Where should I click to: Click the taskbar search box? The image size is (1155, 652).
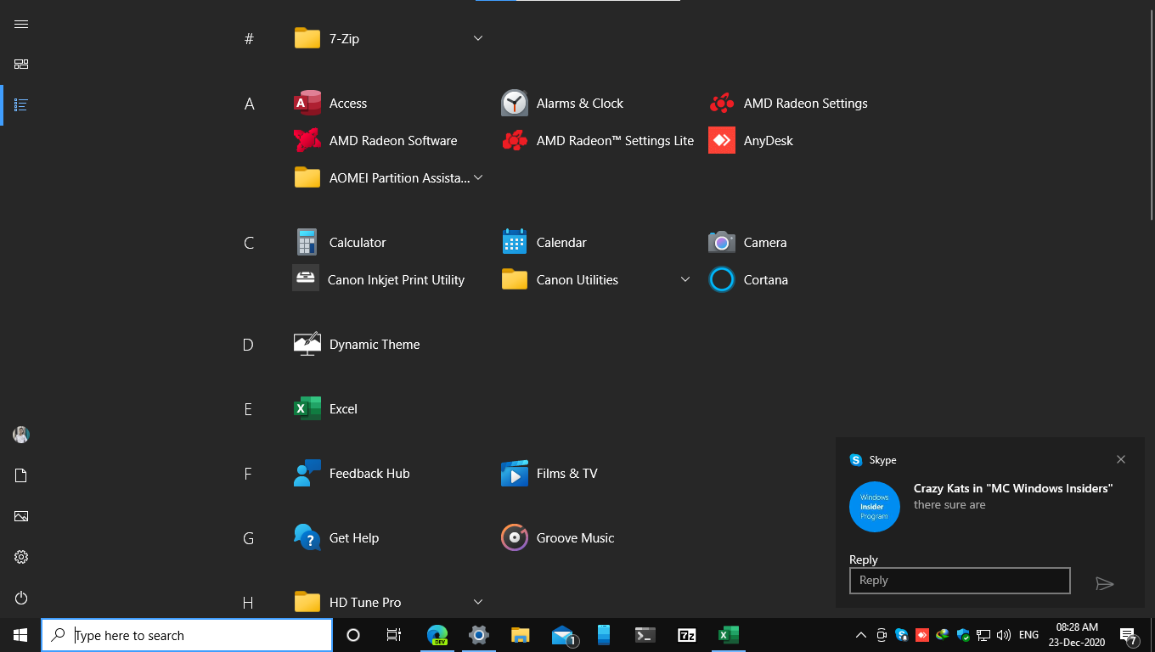187,635
